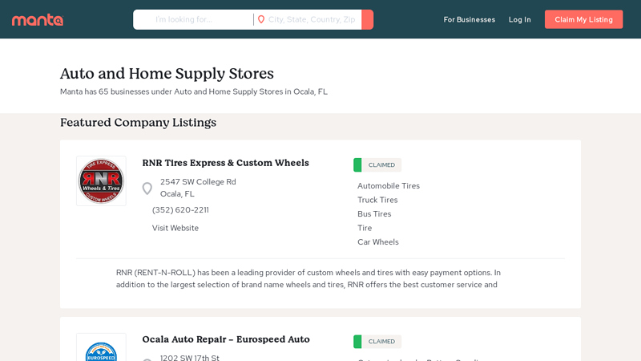
Task: Click the CLAIMED badge on Eurospeed listing
Action: [377, 342]
